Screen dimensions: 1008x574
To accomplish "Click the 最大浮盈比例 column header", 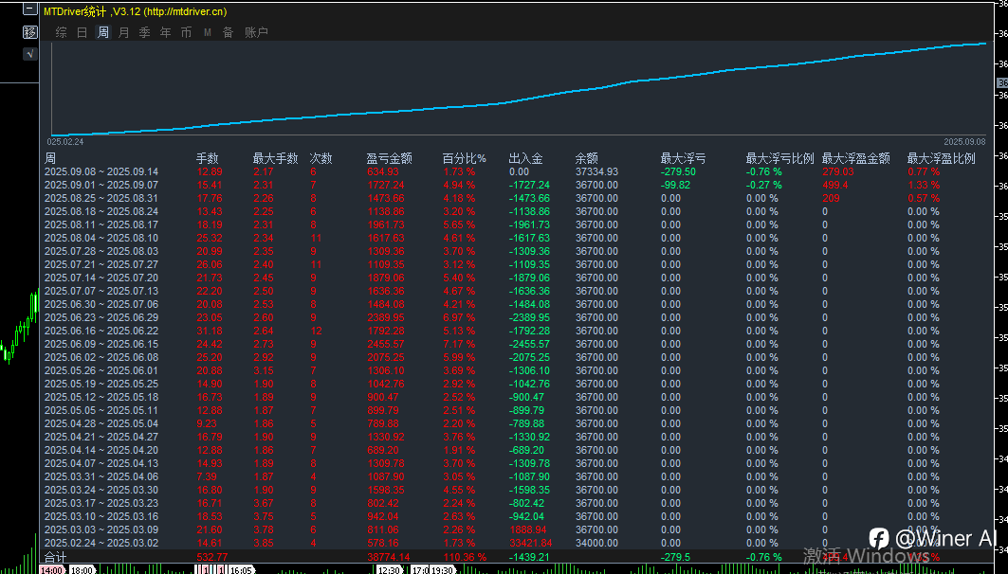I will coord(941,158).
